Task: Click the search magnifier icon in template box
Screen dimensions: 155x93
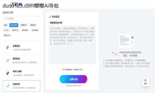Action: (5, 19)
